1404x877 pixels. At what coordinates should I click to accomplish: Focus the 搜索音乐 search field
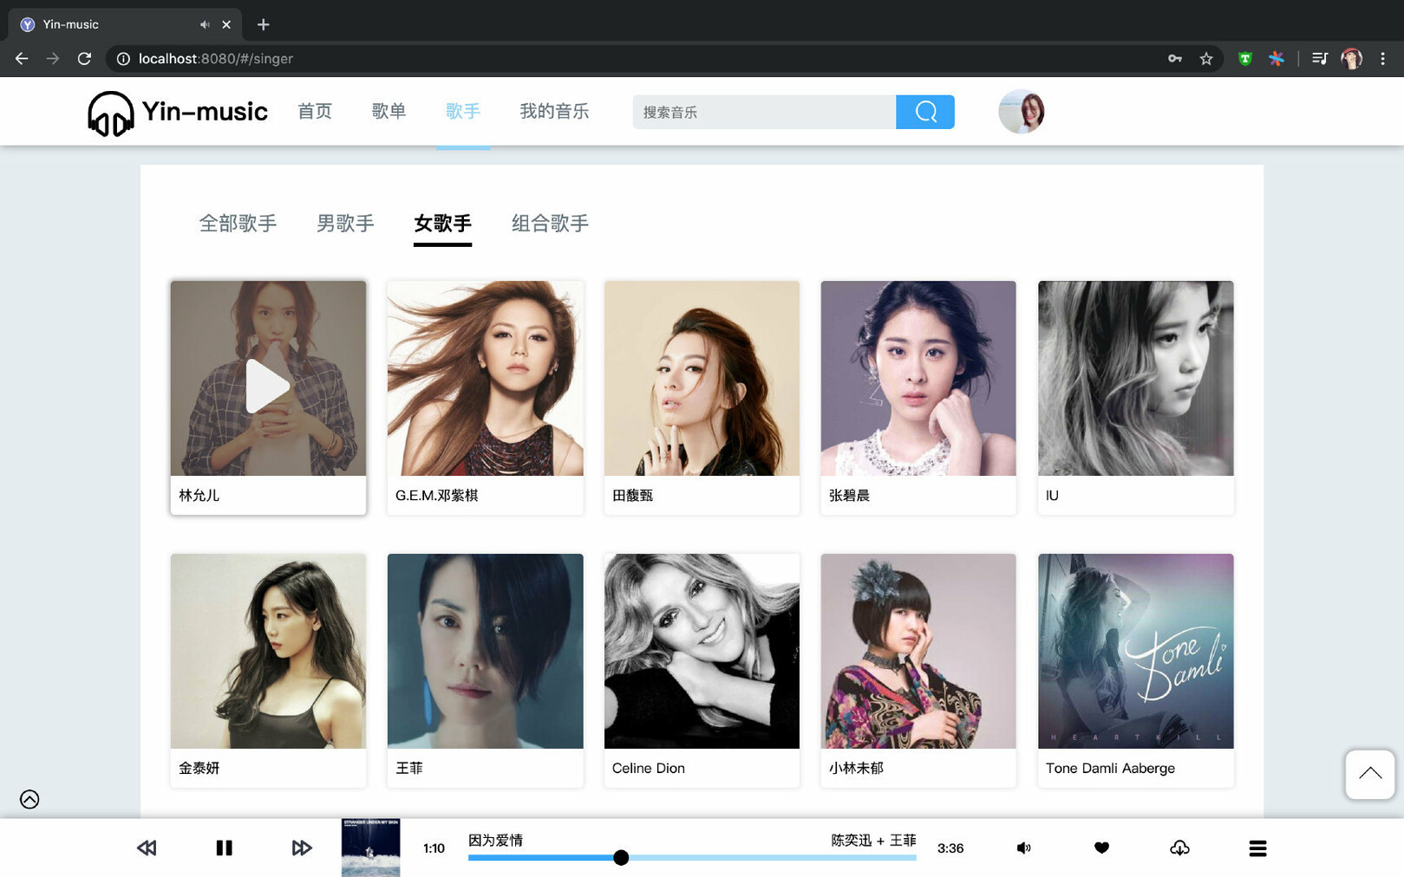pos(763,112)
